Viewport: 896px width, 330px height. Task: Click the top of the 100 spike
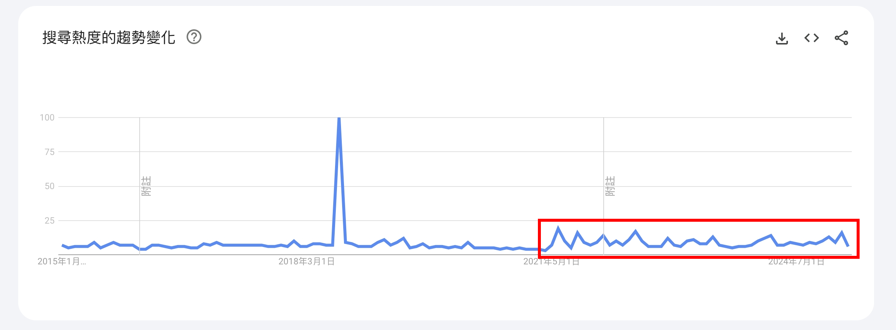click(339, 118)
